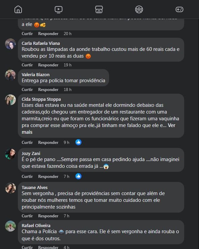Viewport: 199px width, 249px height.
Task: Click Responder under Jozy Zani's comment
Action: (48, 177)
